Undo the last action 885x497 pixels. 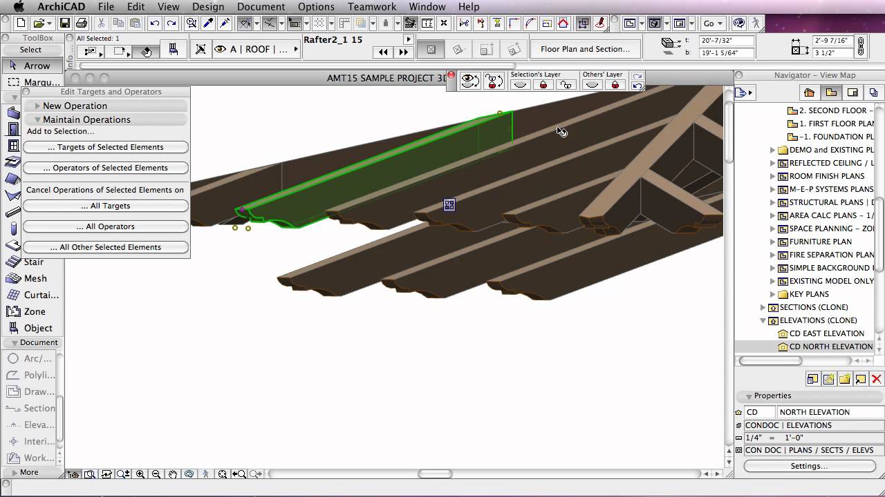click(155, 23)
